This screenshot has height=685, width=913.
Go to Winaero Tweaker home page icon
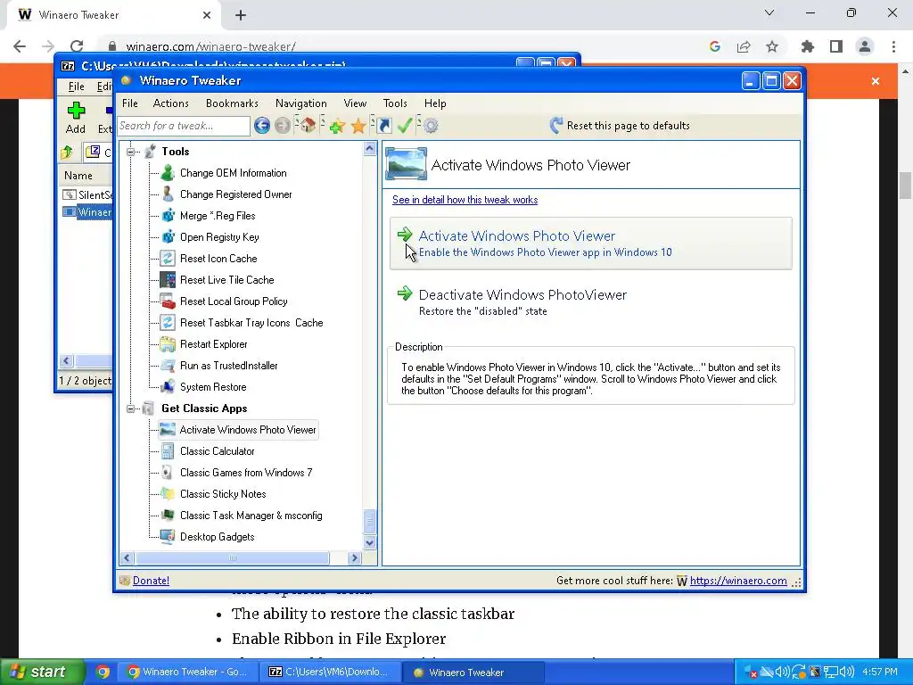pos(308,125)
